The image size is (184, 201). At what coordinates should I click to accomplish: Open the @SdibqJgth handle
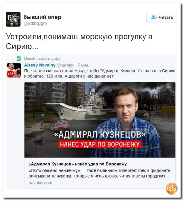tap(35, 23)
